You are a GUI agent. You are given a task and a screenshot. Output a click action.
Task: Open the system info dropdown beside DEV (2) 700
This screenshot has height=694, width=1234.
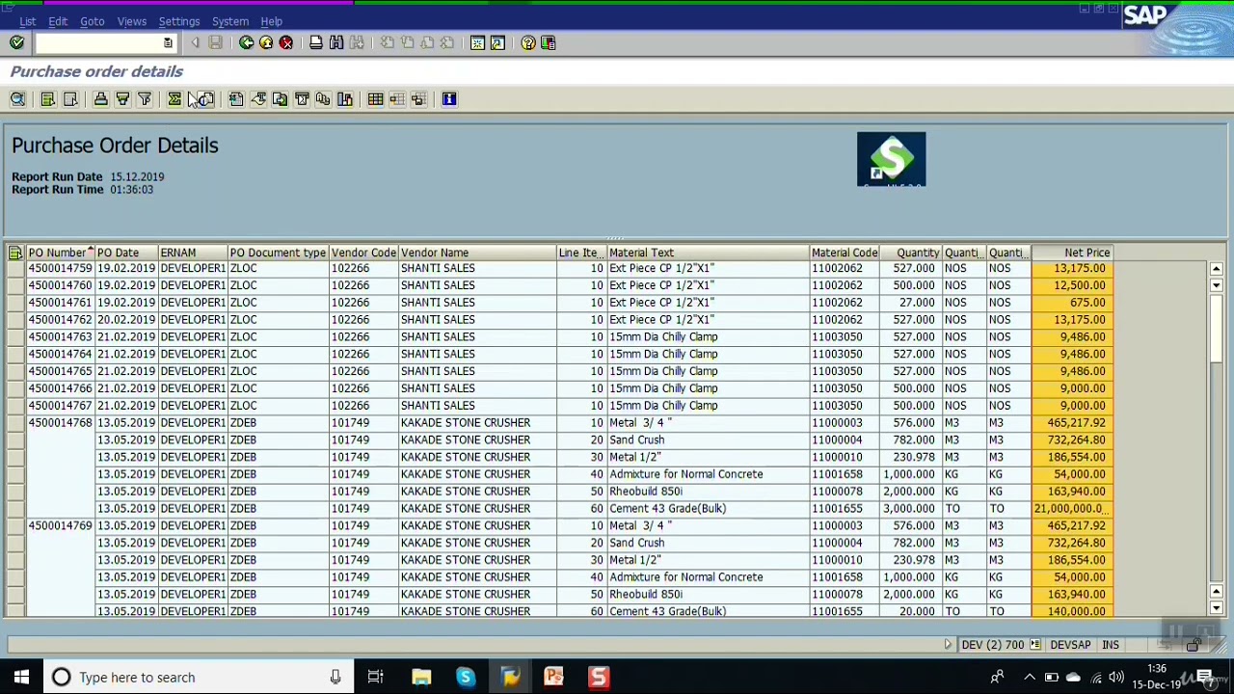click(x=1034, y=645)
